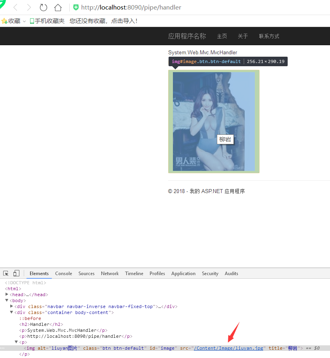Select the p System.Web.Mvc.MvcHandler DOM row
This screenshot has width=330, height=358.
(63, 330)
